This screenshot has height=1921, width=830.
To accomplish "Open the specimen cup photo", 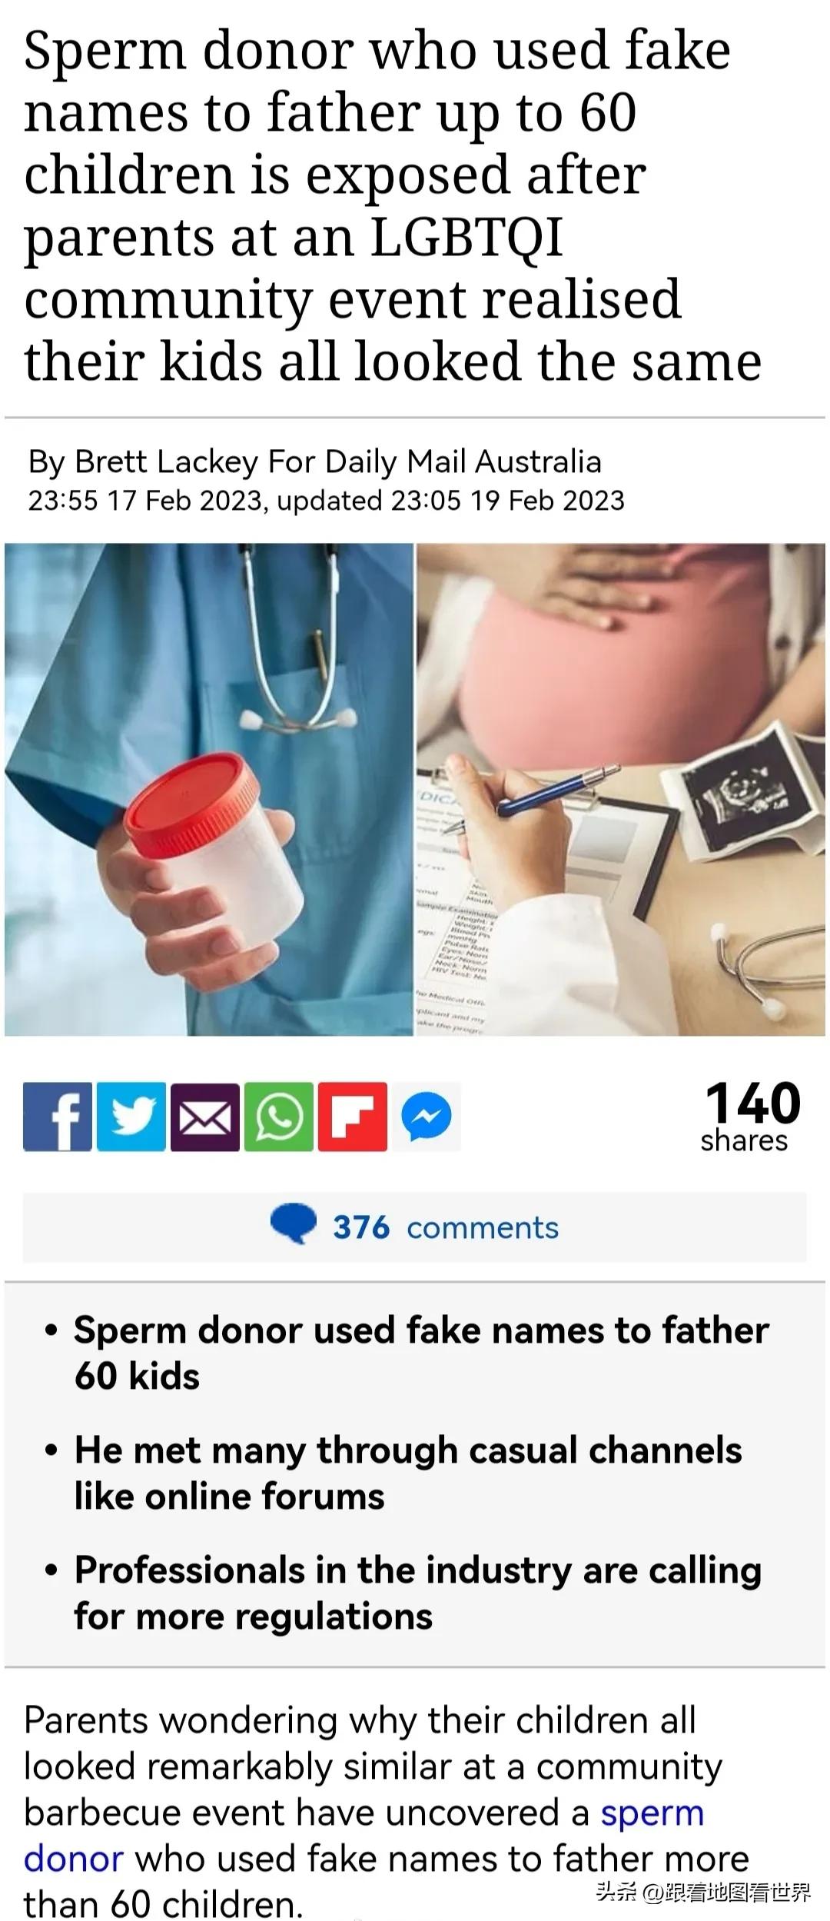I will [x=209, y=789].
